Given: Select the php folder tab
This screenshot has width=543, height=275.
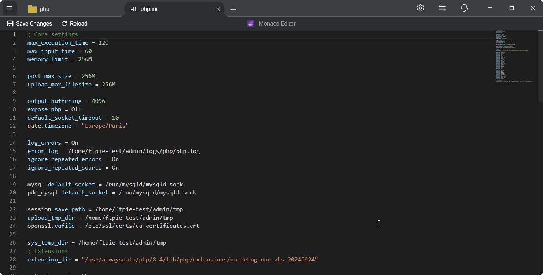Looking at the screenshot, I should pos(55,8).
